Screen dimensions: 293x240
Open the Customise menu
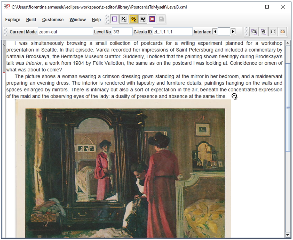[x=53, y=20]
